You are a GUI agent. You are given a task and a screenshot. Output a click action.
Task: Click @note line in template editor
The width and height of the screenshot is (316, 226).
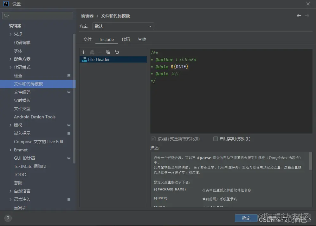click(165, 74)
